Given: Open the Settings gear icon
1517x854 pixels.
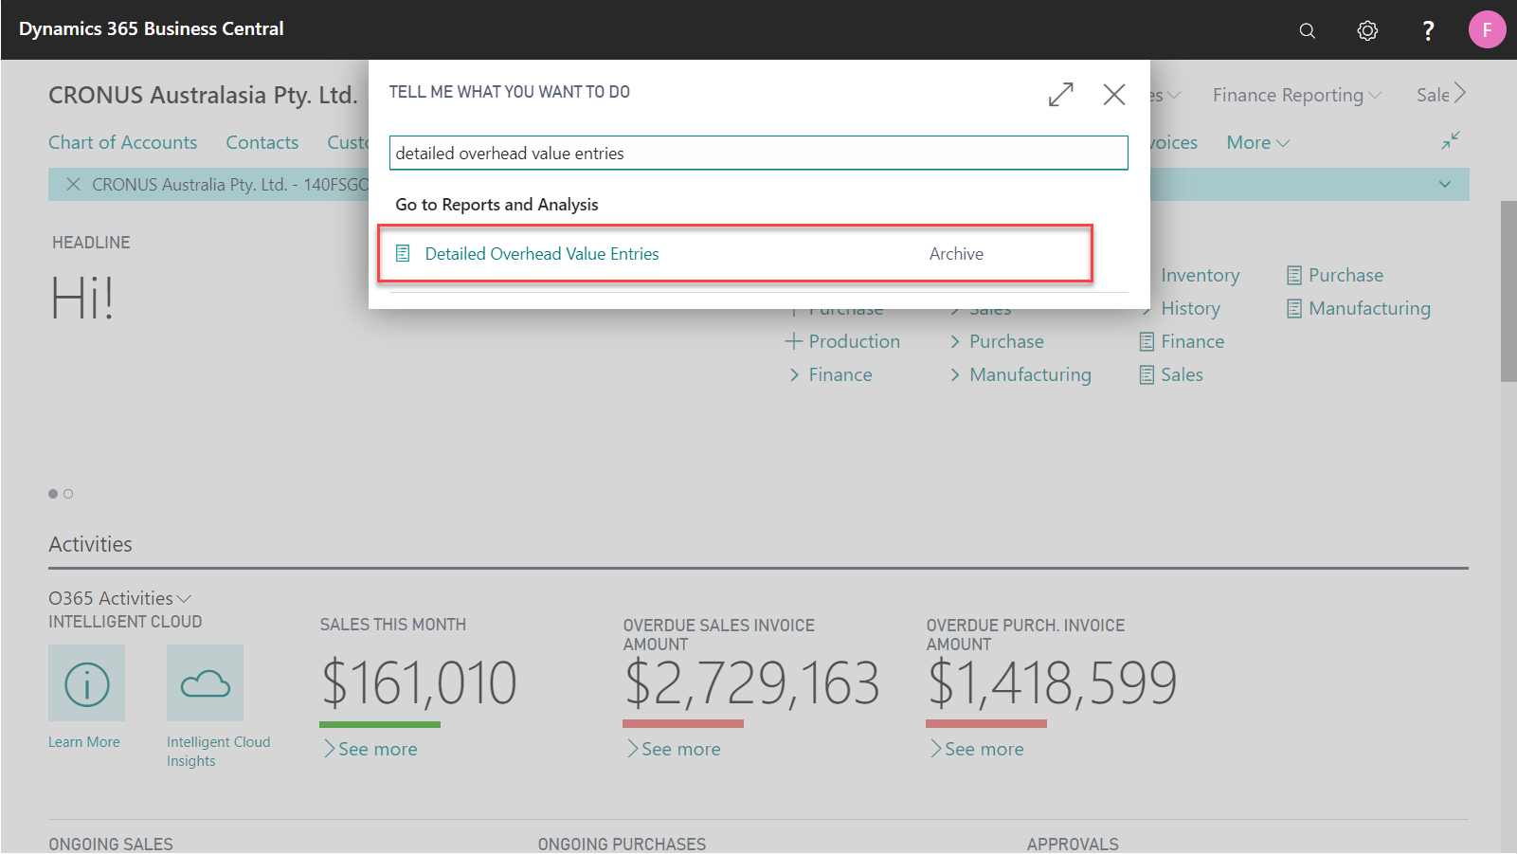Looking at the screenshot, I should [x=1367, y=30].
